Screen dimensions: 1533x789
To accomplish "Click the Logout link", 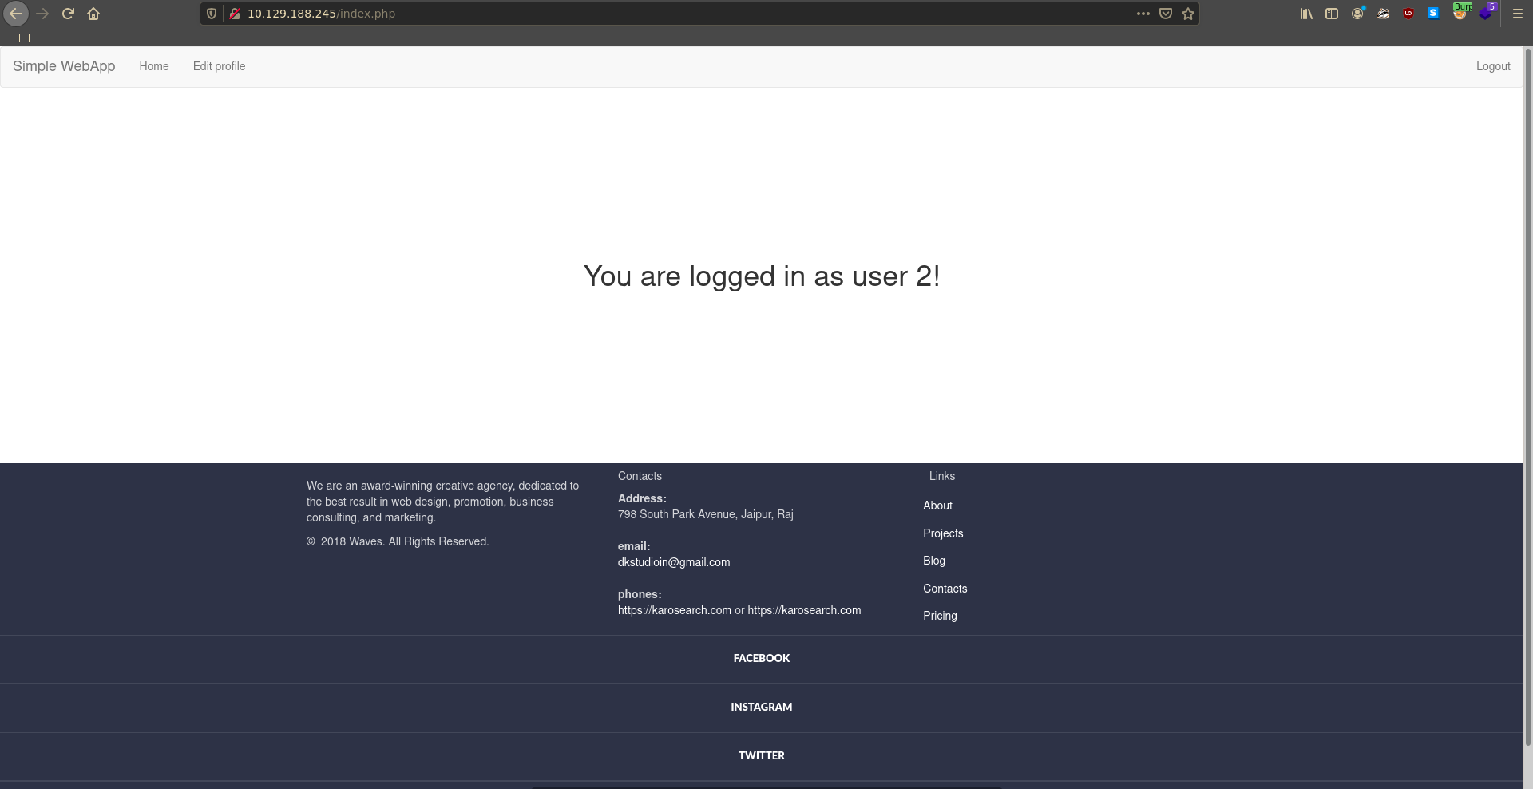I will (1492, 66).
